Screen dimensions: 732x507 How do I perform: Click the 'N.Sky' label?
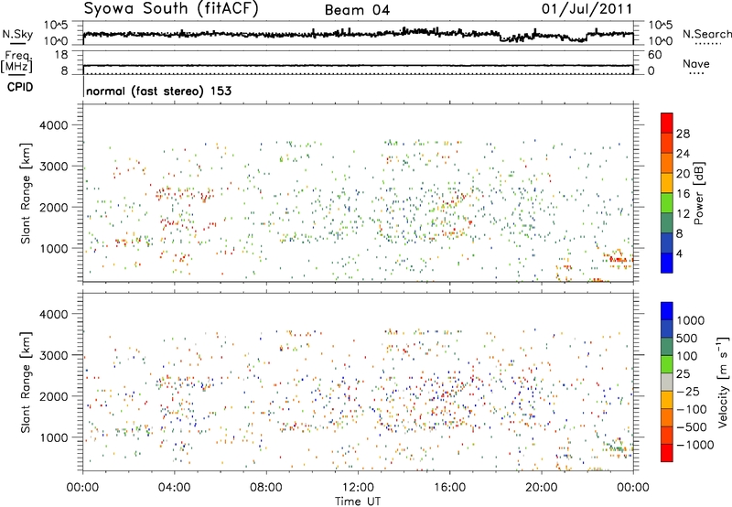pos(17,34)
